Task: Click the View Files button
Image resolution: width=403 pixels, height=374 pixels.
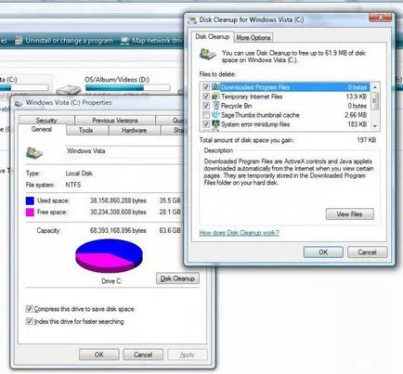Action: [x=349, y=214]
